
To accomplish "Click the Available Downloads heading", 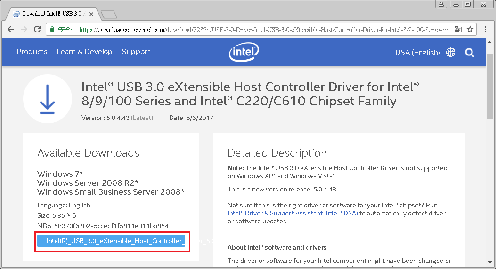I will tap(88, 153).
